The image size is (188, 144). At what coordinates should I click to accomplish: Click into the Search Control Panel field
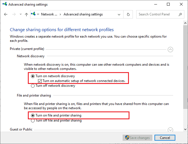[158, 14]
